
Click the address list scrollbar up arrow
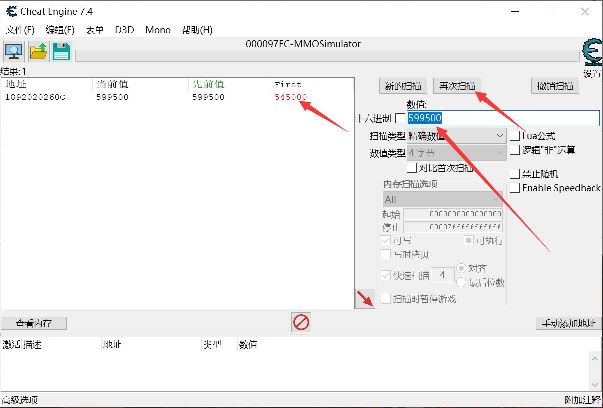[595, 358]
